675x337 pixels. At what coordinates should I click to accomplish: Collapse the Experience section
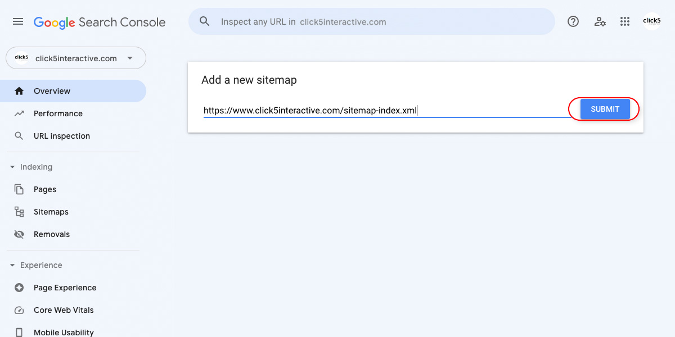click(x=12, y=265)
